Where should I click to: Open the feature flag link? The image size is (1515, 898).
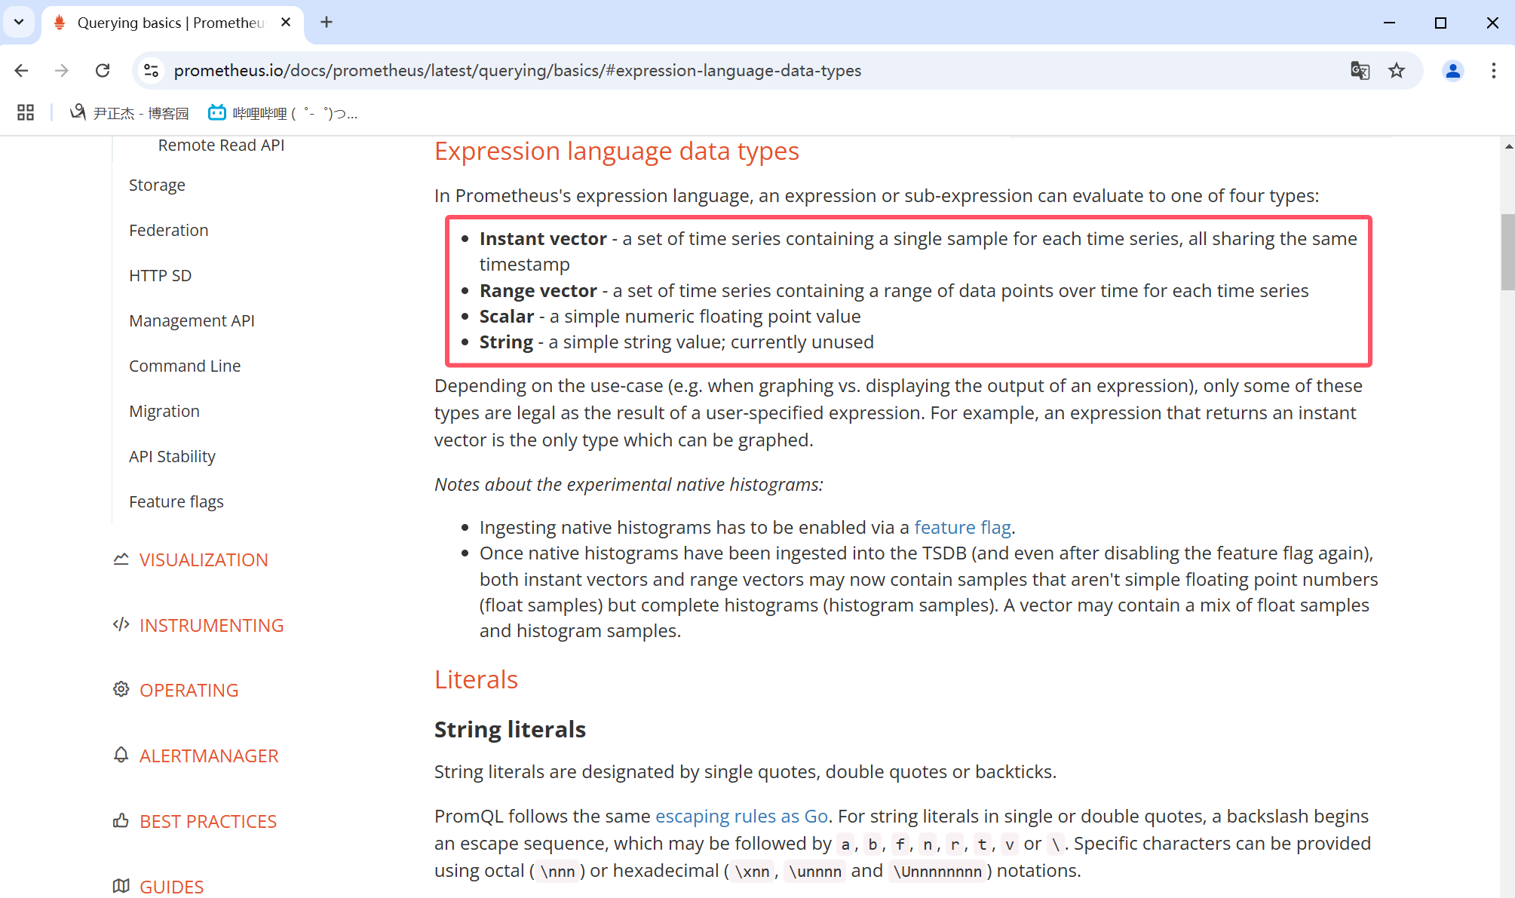click(x=962, y=527)
